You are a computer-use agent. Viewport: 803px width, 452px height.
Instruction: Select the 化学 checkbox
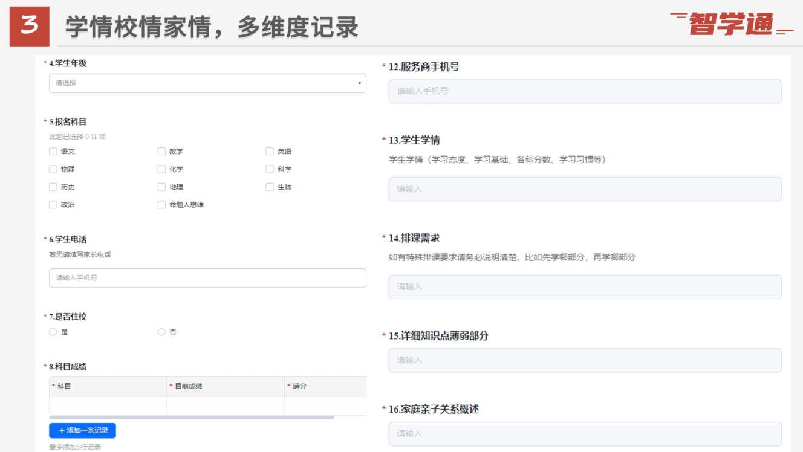click(161, 169)
